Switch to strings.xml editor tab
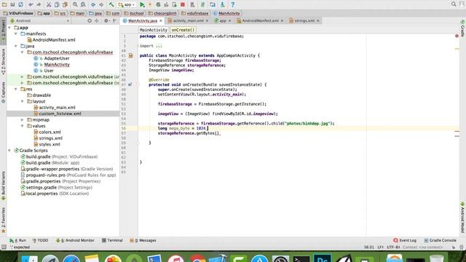This screenshot has height=262, width=466. (304, 21)
